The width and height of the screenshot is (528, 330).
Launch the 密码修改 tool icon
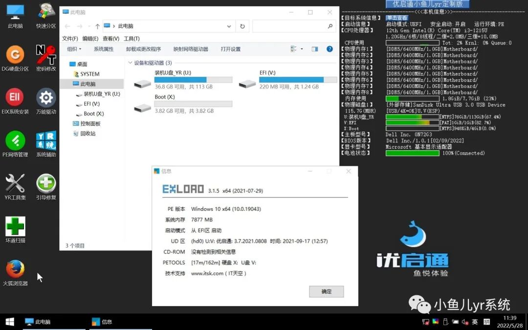pyautogui.click(x=46, y=59)
